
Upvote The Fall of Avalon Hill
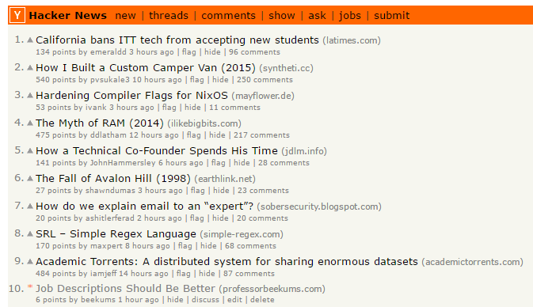(30, 178)
